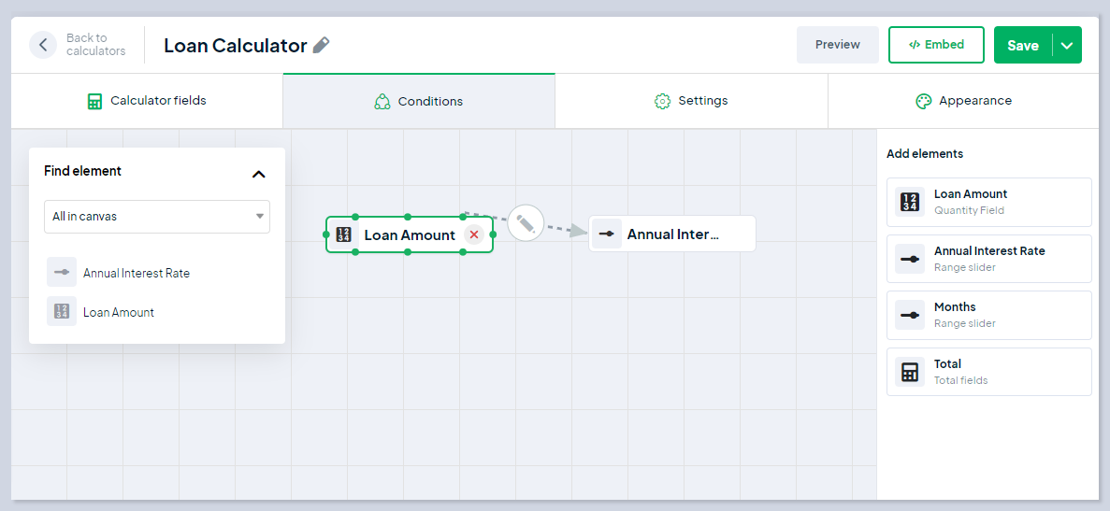1110x511 pixels.
Task: Open the Settings tab
Action: 691,101
